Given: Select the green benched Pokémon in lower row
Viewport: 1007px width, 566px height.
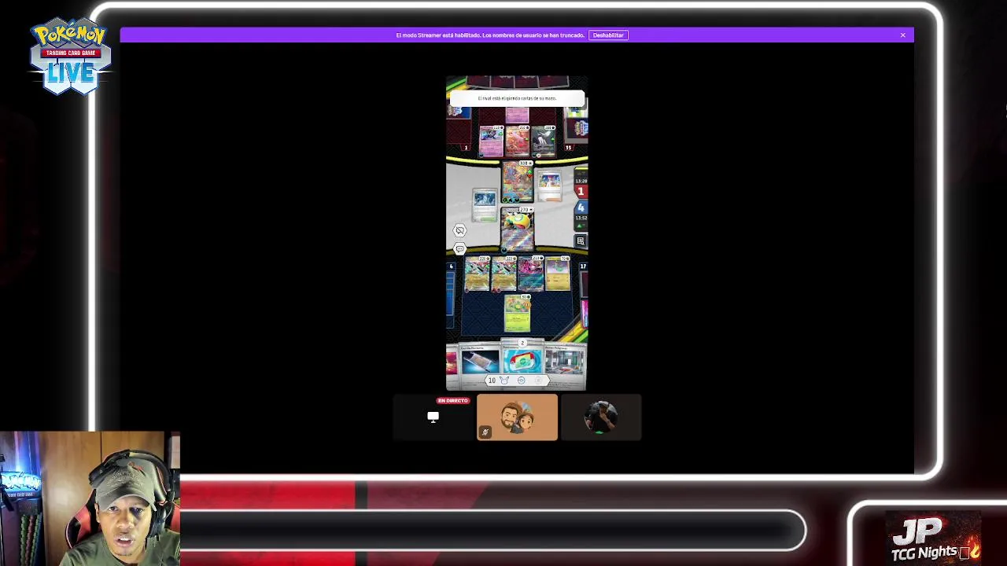Looking at the screenshot, I should point(517,314).
